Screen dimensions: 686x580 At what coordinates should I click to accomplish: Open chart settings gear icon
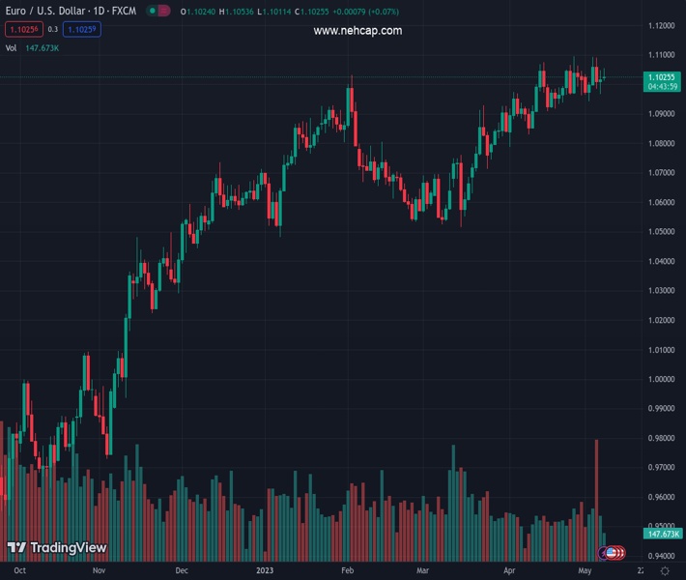pos(665,571)
